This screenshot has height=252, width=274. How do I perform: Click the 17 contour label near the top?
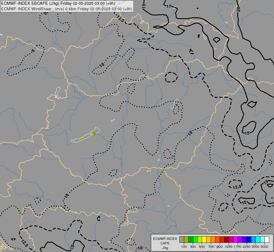(169, 6)
